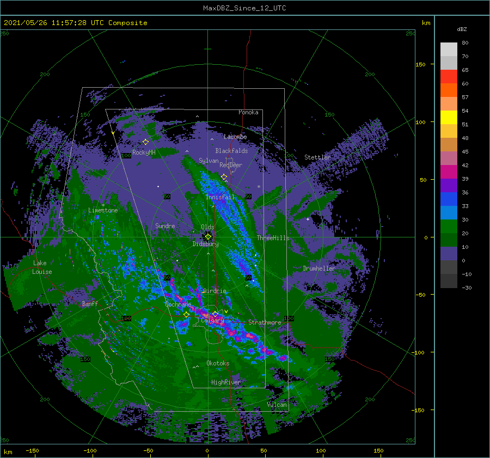
Task: Select the Vulcan label
Action: coord(277,405)
